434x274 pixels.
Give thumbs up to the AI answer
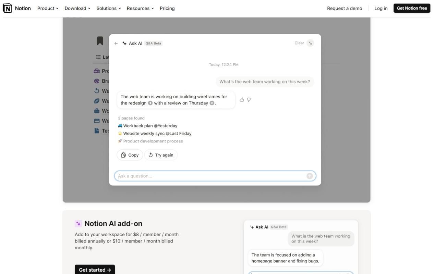click(242, 100)
